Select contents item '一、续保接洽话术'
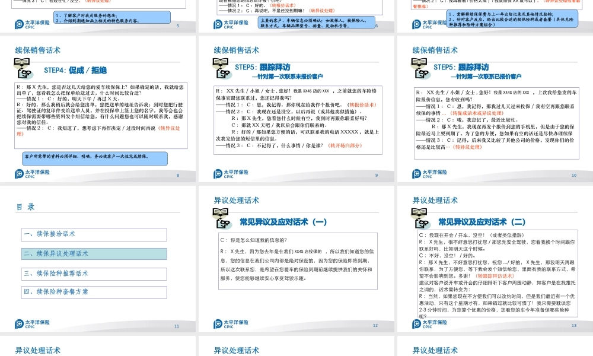Image resolution: width=593 pixels, height=356 pixels. (x=94, y=234)
